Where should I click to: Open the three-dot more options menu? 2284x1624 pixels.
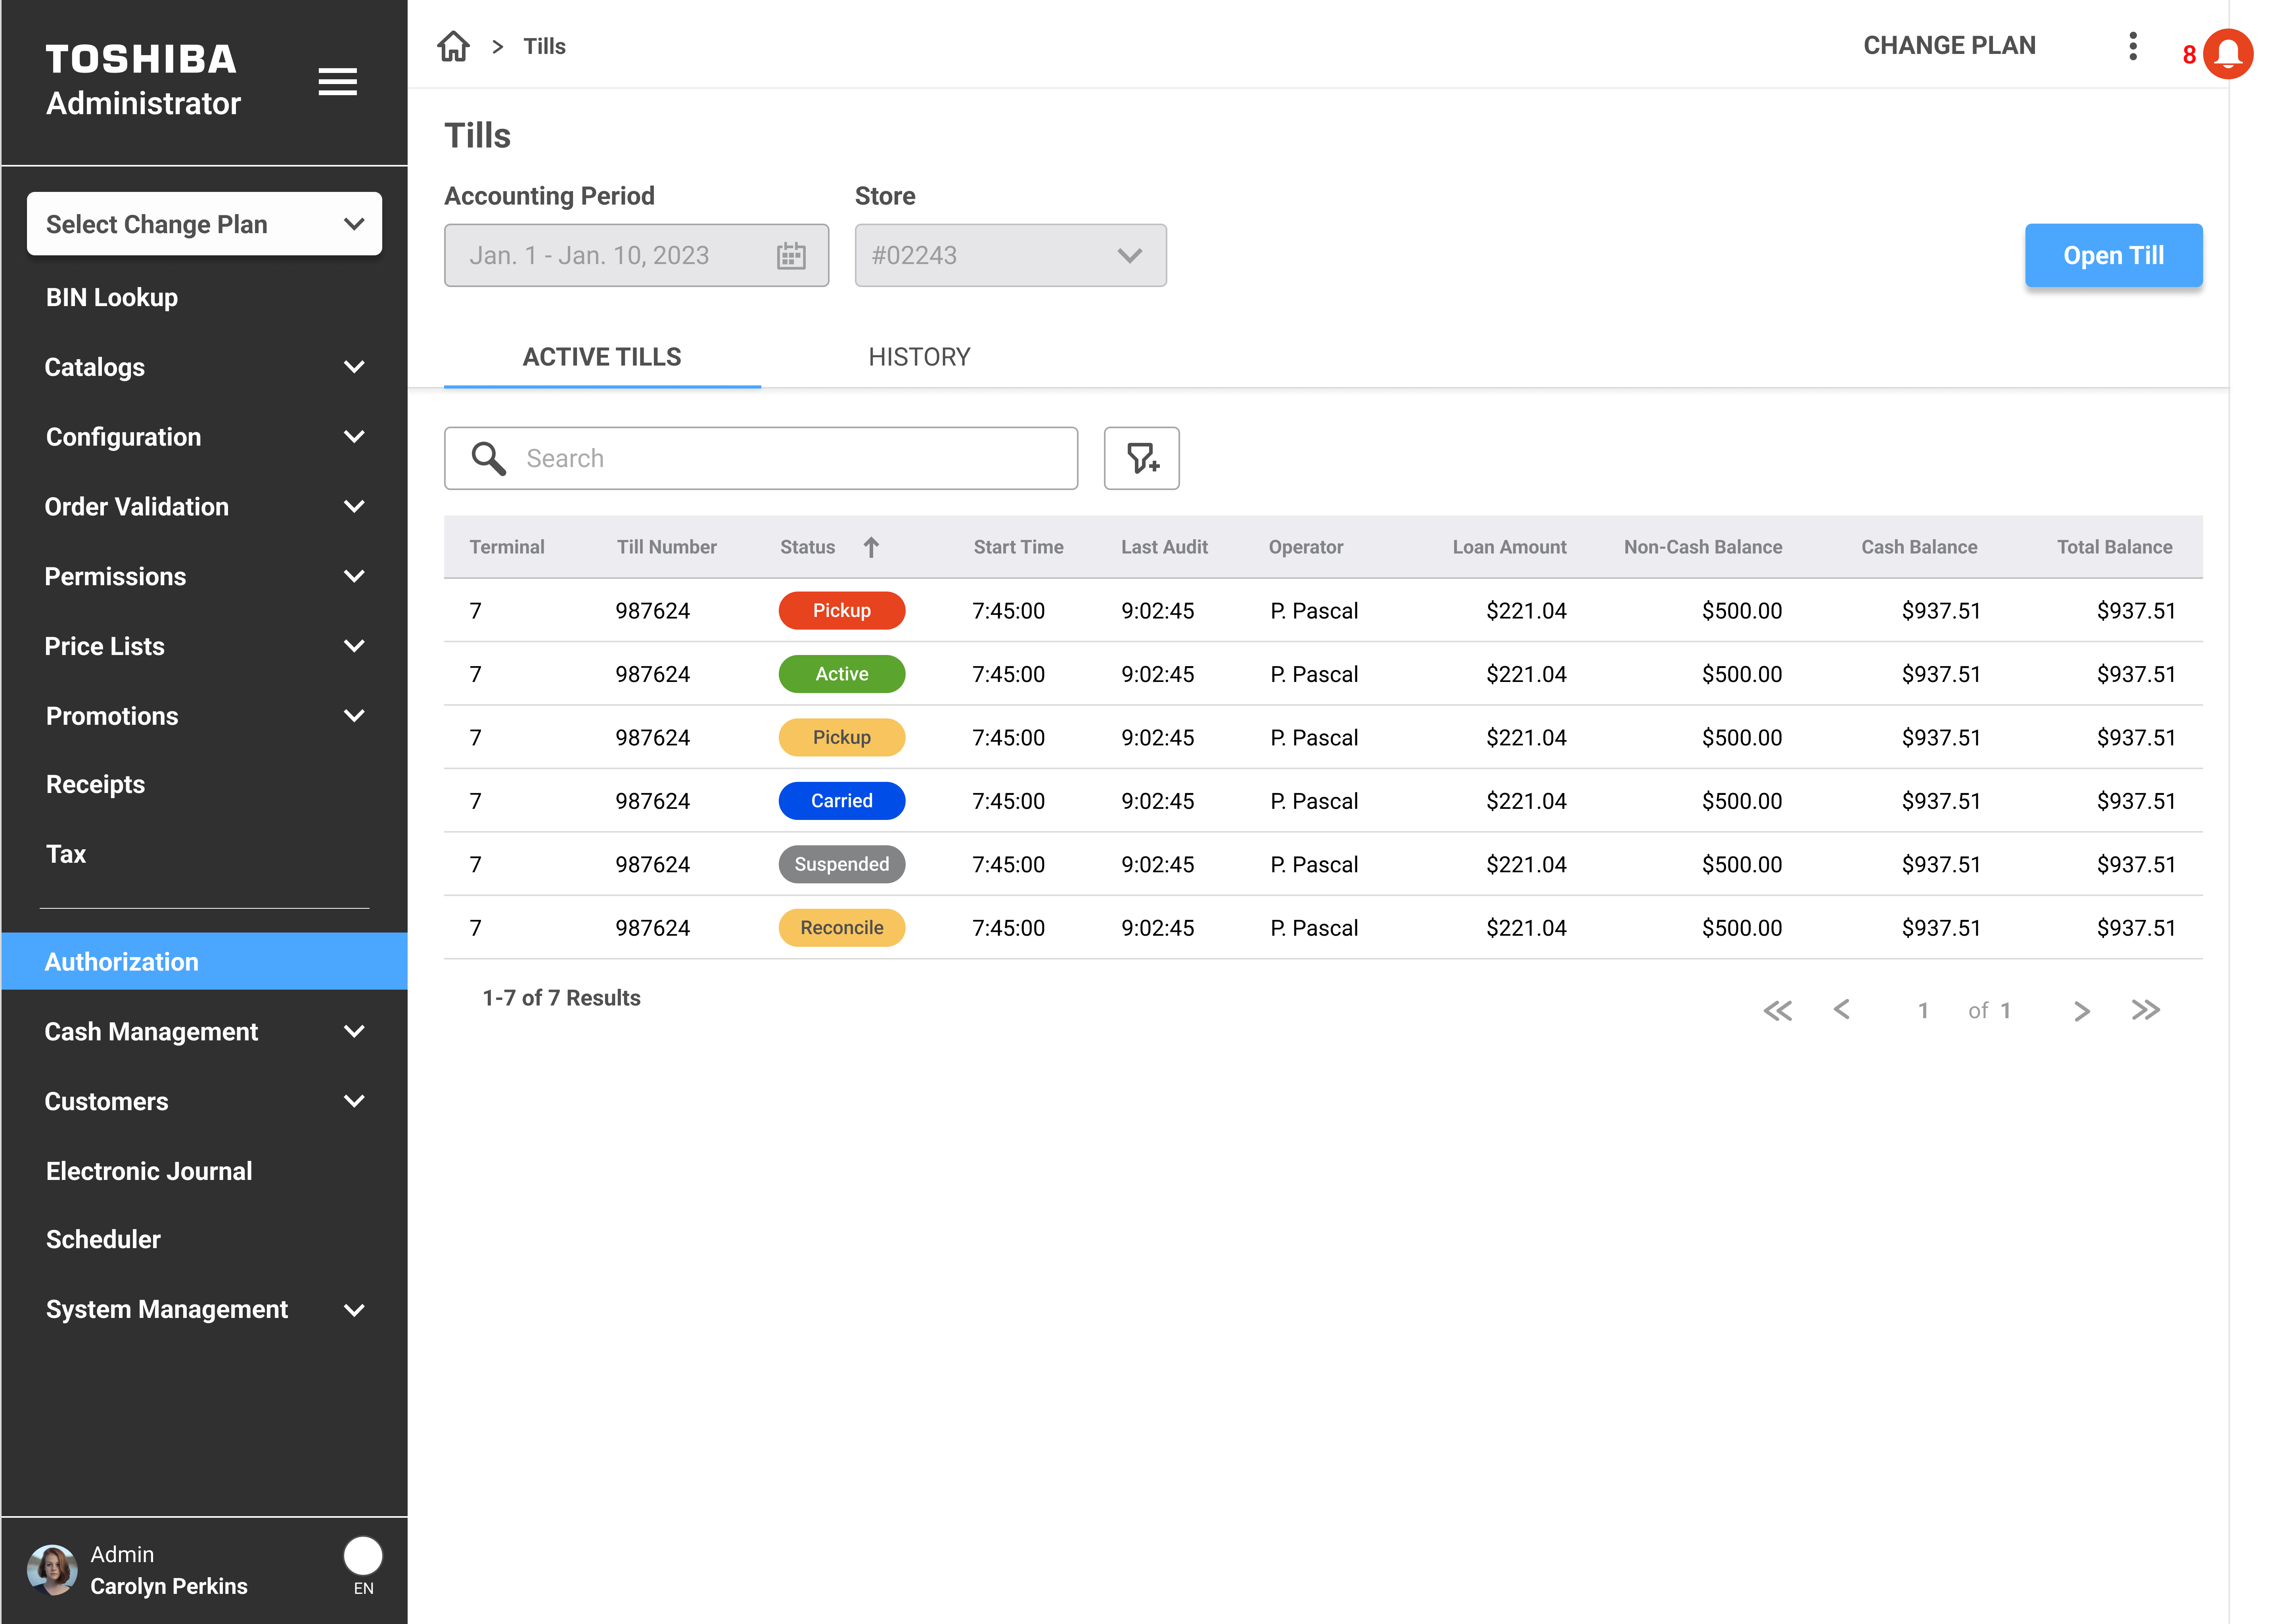2132,46
